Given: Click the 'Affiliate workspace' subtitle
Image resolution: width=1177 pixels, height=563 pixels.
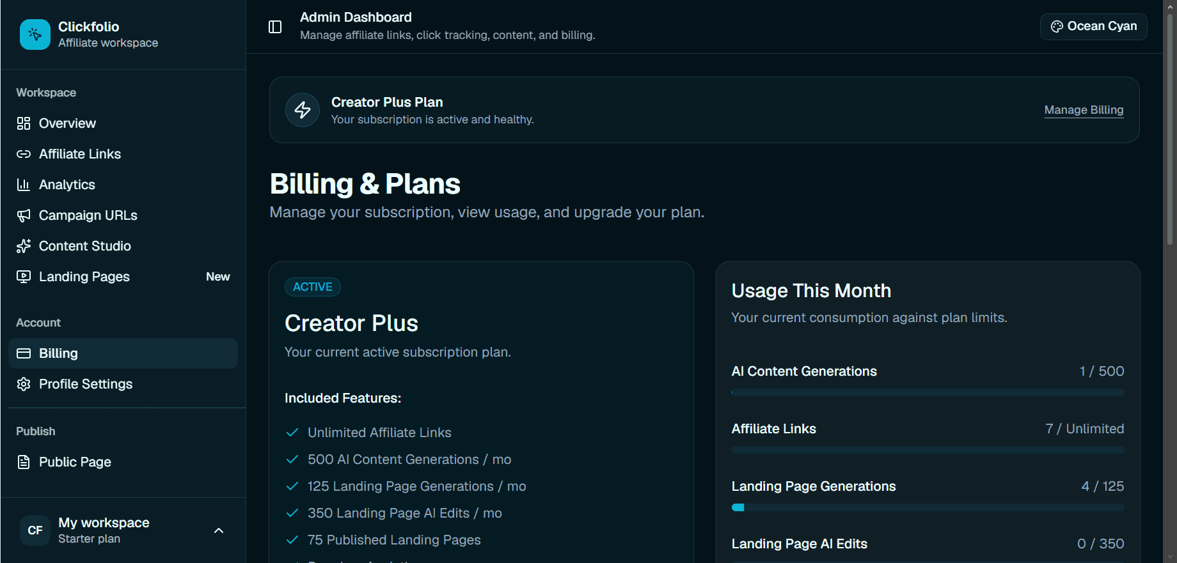Looking at the screenshot, I should click(108, 43).
